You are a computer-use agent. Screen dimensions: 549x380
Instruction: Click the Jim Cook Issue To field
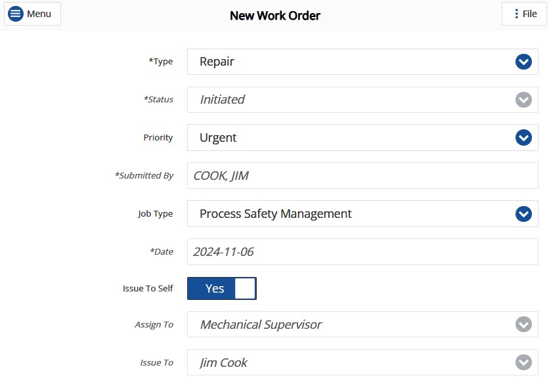(x=362, y=362)
